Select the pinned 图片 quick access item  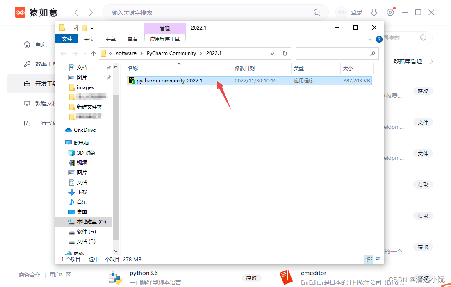point(82,77)
